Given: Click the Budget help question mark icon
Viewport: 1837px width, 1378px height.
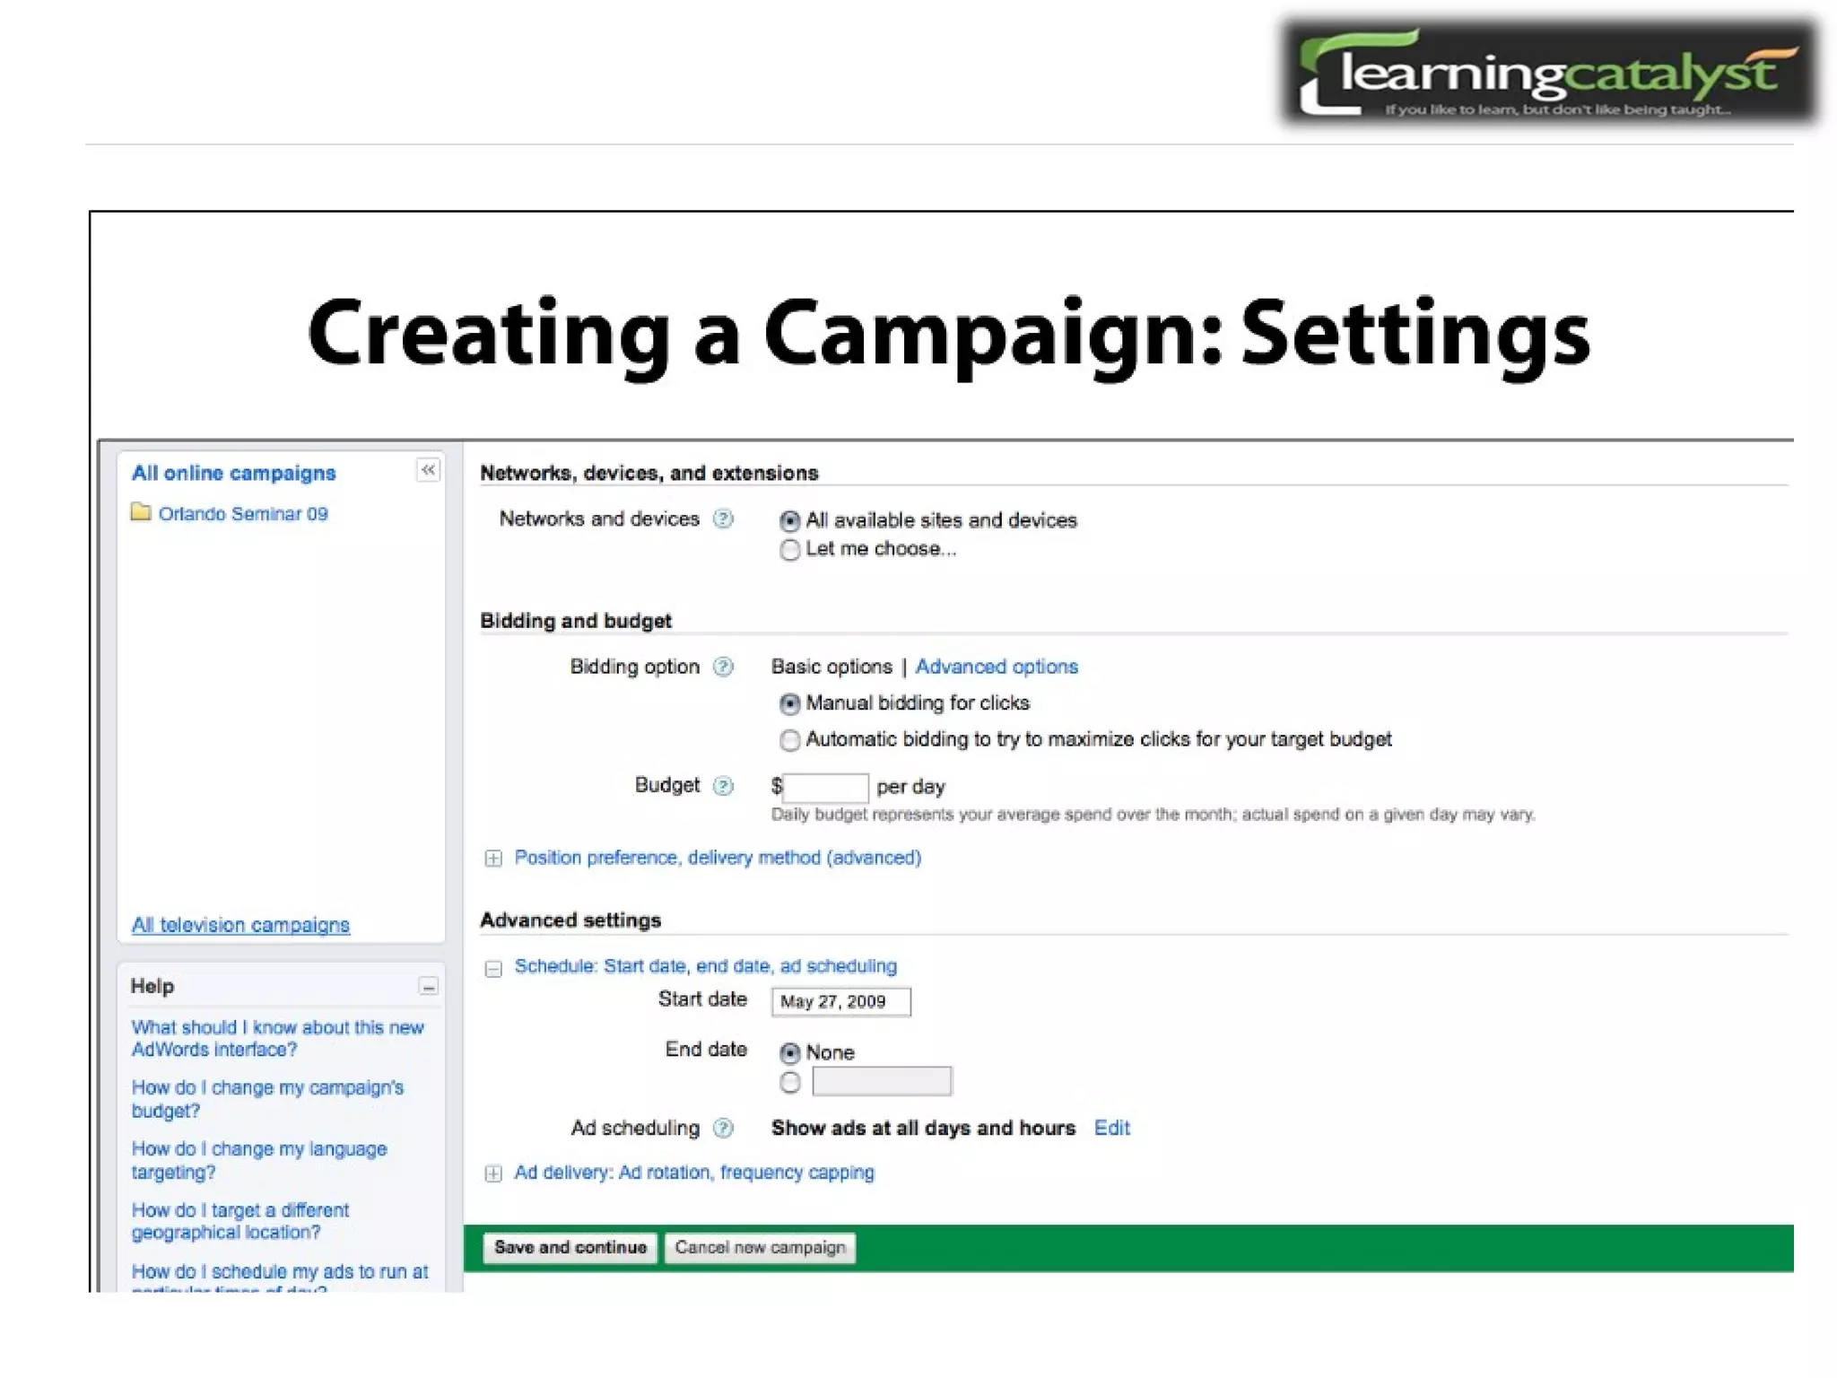Looking at the screenshot, I should [x=723, y=786].
